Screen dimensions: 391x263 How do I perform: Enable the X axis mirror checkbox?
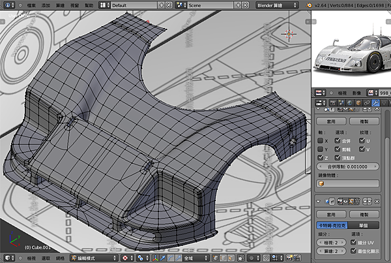click(320, 141)
